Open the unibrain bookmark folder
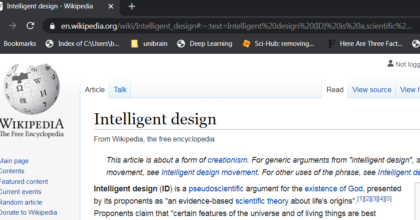Screen dimensions: 420x220 150,44
